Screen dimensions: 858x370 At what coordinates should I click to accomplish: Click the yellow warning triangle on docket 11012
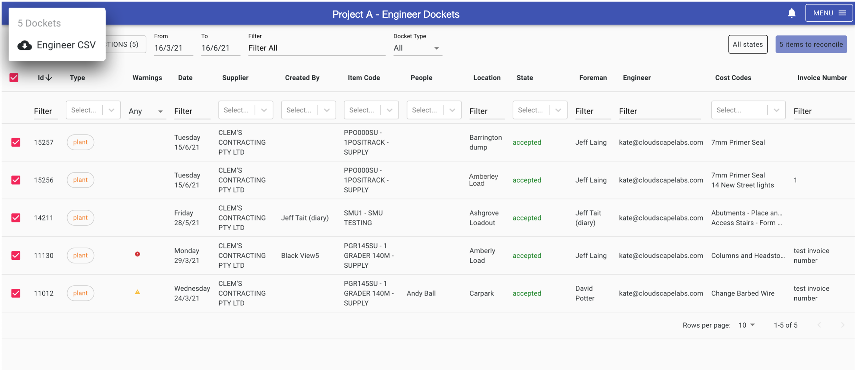tap(138, 292)
